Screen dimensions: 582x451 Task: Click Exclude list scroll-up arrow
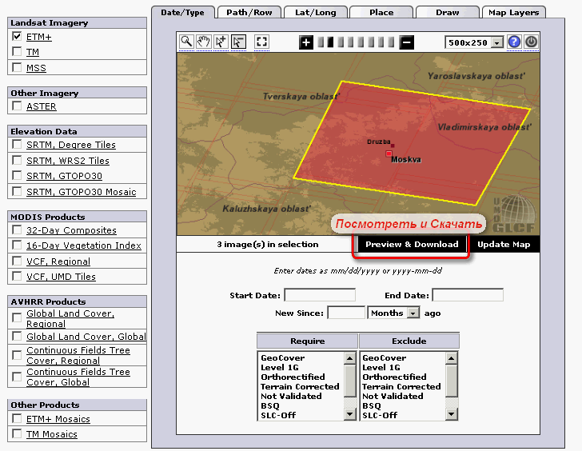pyautogui.click(x=451, y=358)
